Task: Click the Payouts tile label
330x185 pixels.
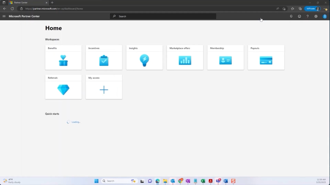Action: click(255, 48)
